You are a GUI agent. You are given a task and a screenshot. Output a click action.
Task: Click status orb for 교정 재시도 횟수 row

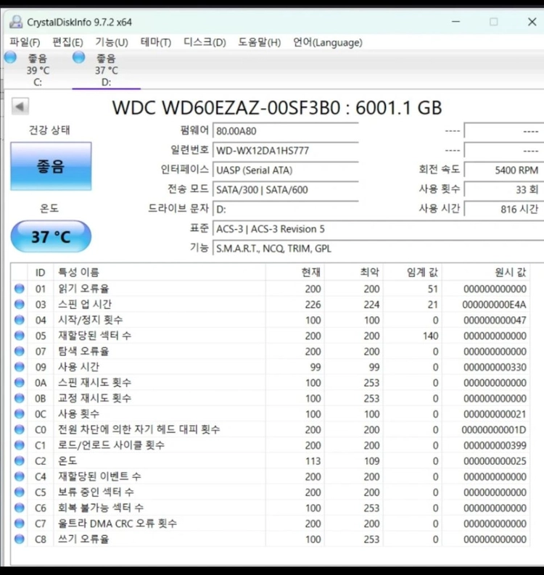click(20, 398)
